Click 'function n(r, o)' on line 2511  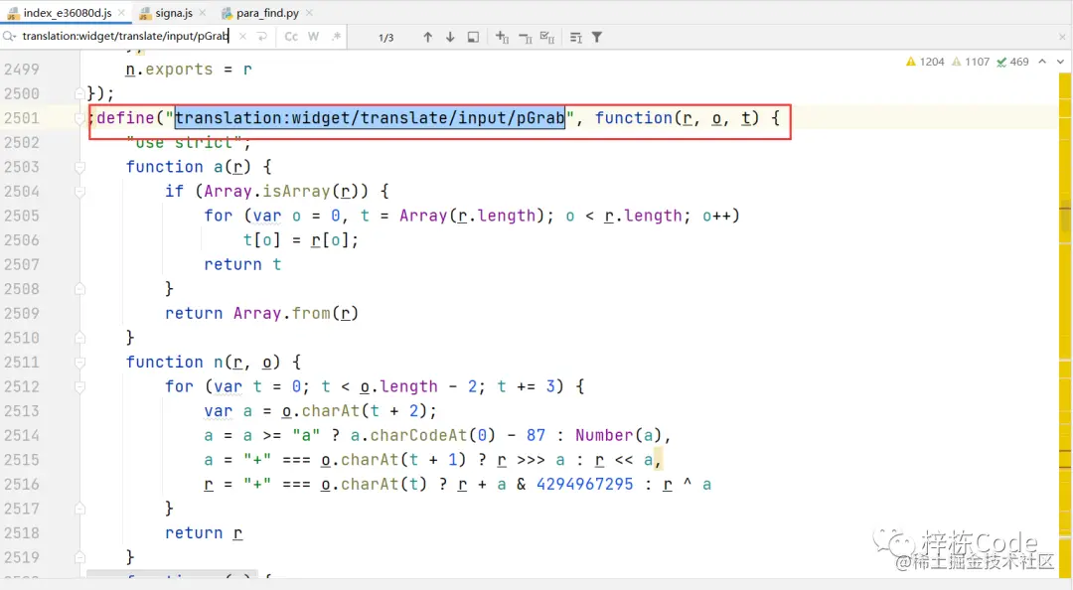[204, 363]
